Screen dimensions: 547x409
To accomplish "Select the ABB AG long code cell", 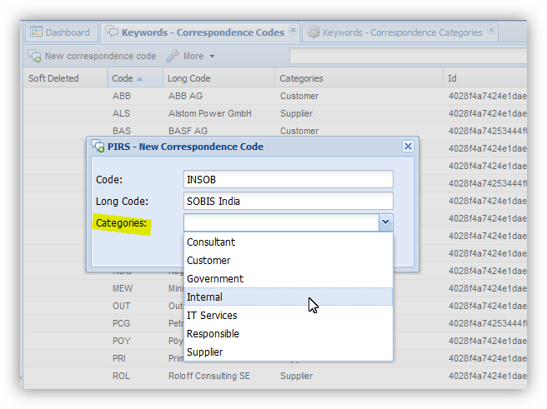I will 185,96.
